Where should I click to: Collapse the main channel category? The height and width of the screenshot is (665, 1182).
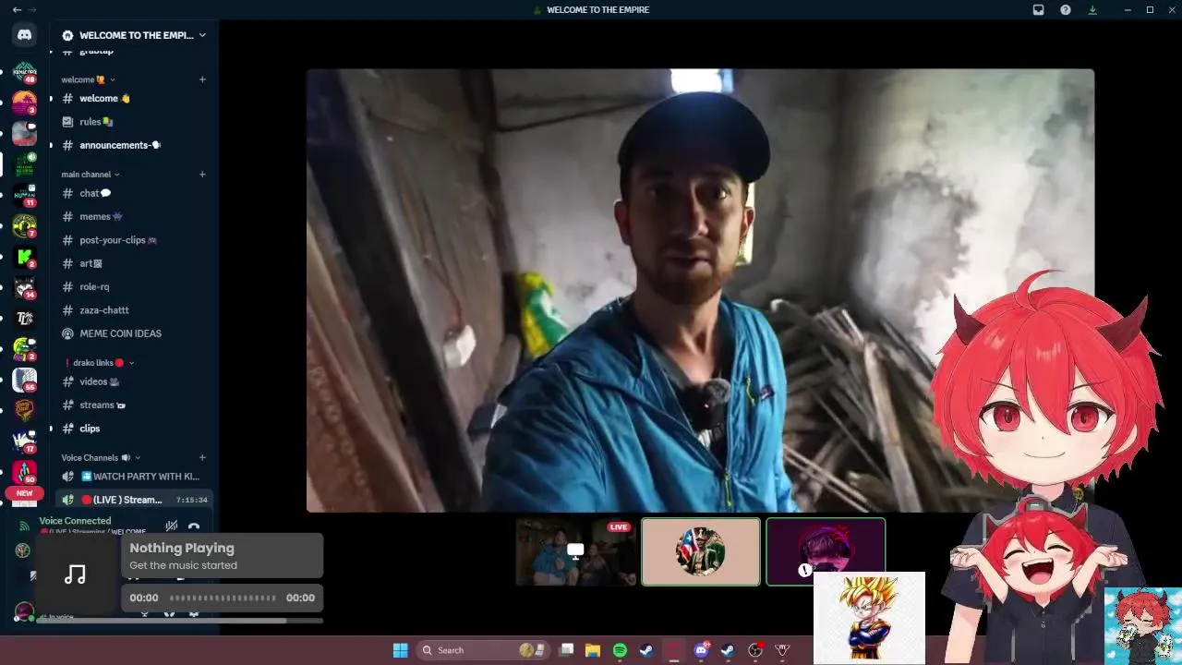[90, 174]
